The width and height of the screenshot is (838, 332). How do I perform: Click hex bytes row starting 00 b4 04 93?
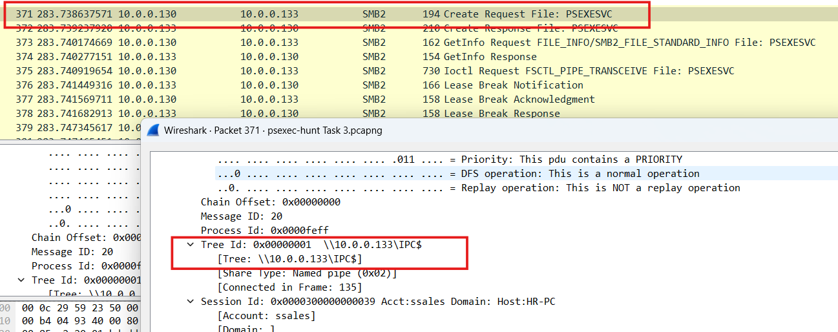click(x=80, y=321)
